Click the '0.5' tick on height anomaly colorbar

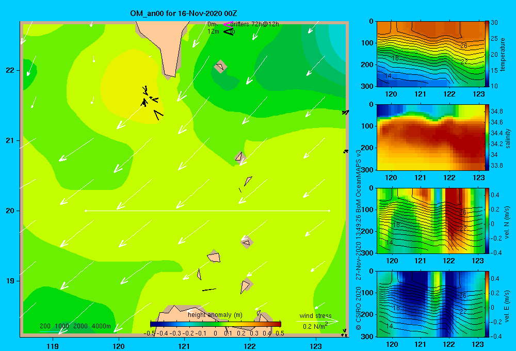280,333
